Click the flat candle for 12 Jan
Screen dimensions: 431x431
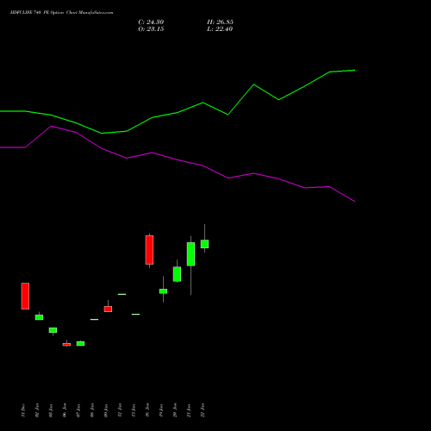[x=122, y=294]
